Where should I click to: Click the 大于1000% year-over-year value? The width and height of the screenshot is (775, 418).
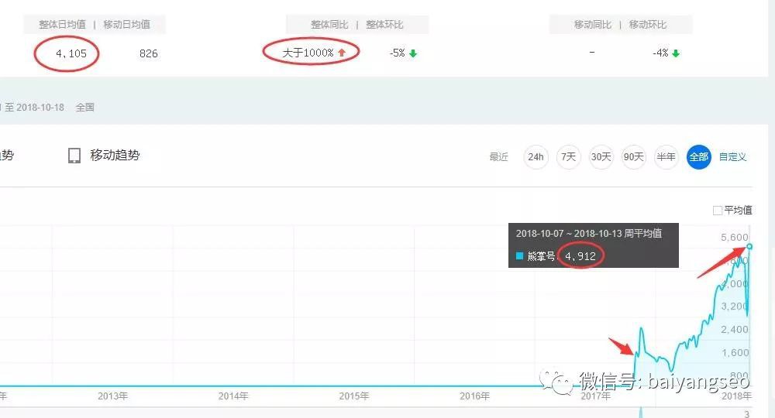click(308, 53)
